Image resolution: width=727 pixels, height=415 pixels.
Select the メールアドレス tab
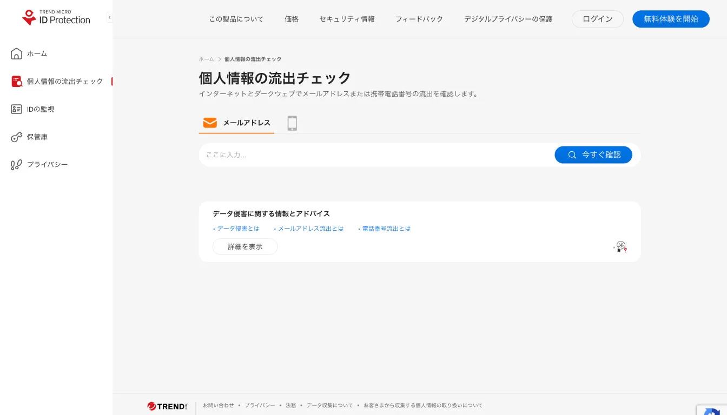[236, 123]
